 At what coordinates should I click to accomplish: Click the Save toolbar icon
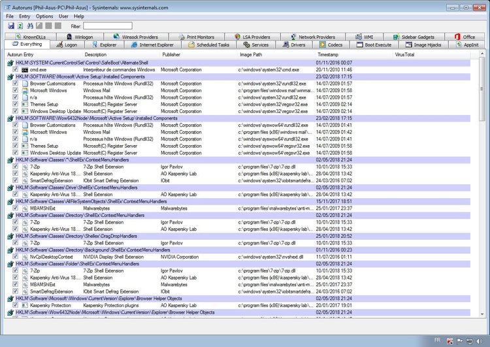(11, 26)
